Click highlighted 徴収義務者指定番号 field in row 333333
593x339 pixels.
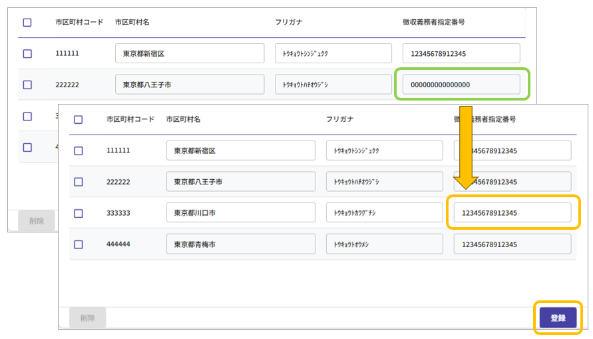512,213
